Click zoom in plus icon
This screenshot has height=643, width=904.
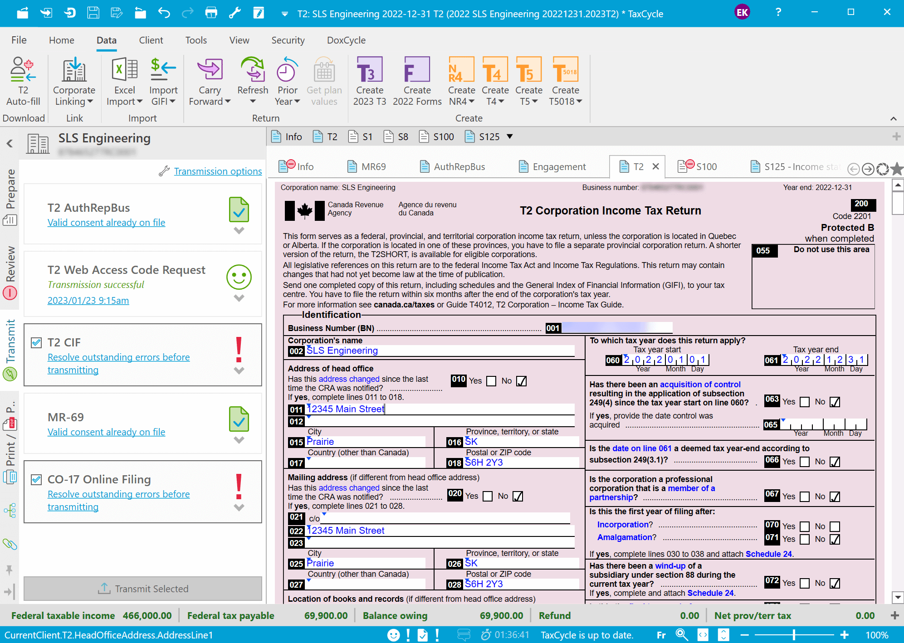845,635
